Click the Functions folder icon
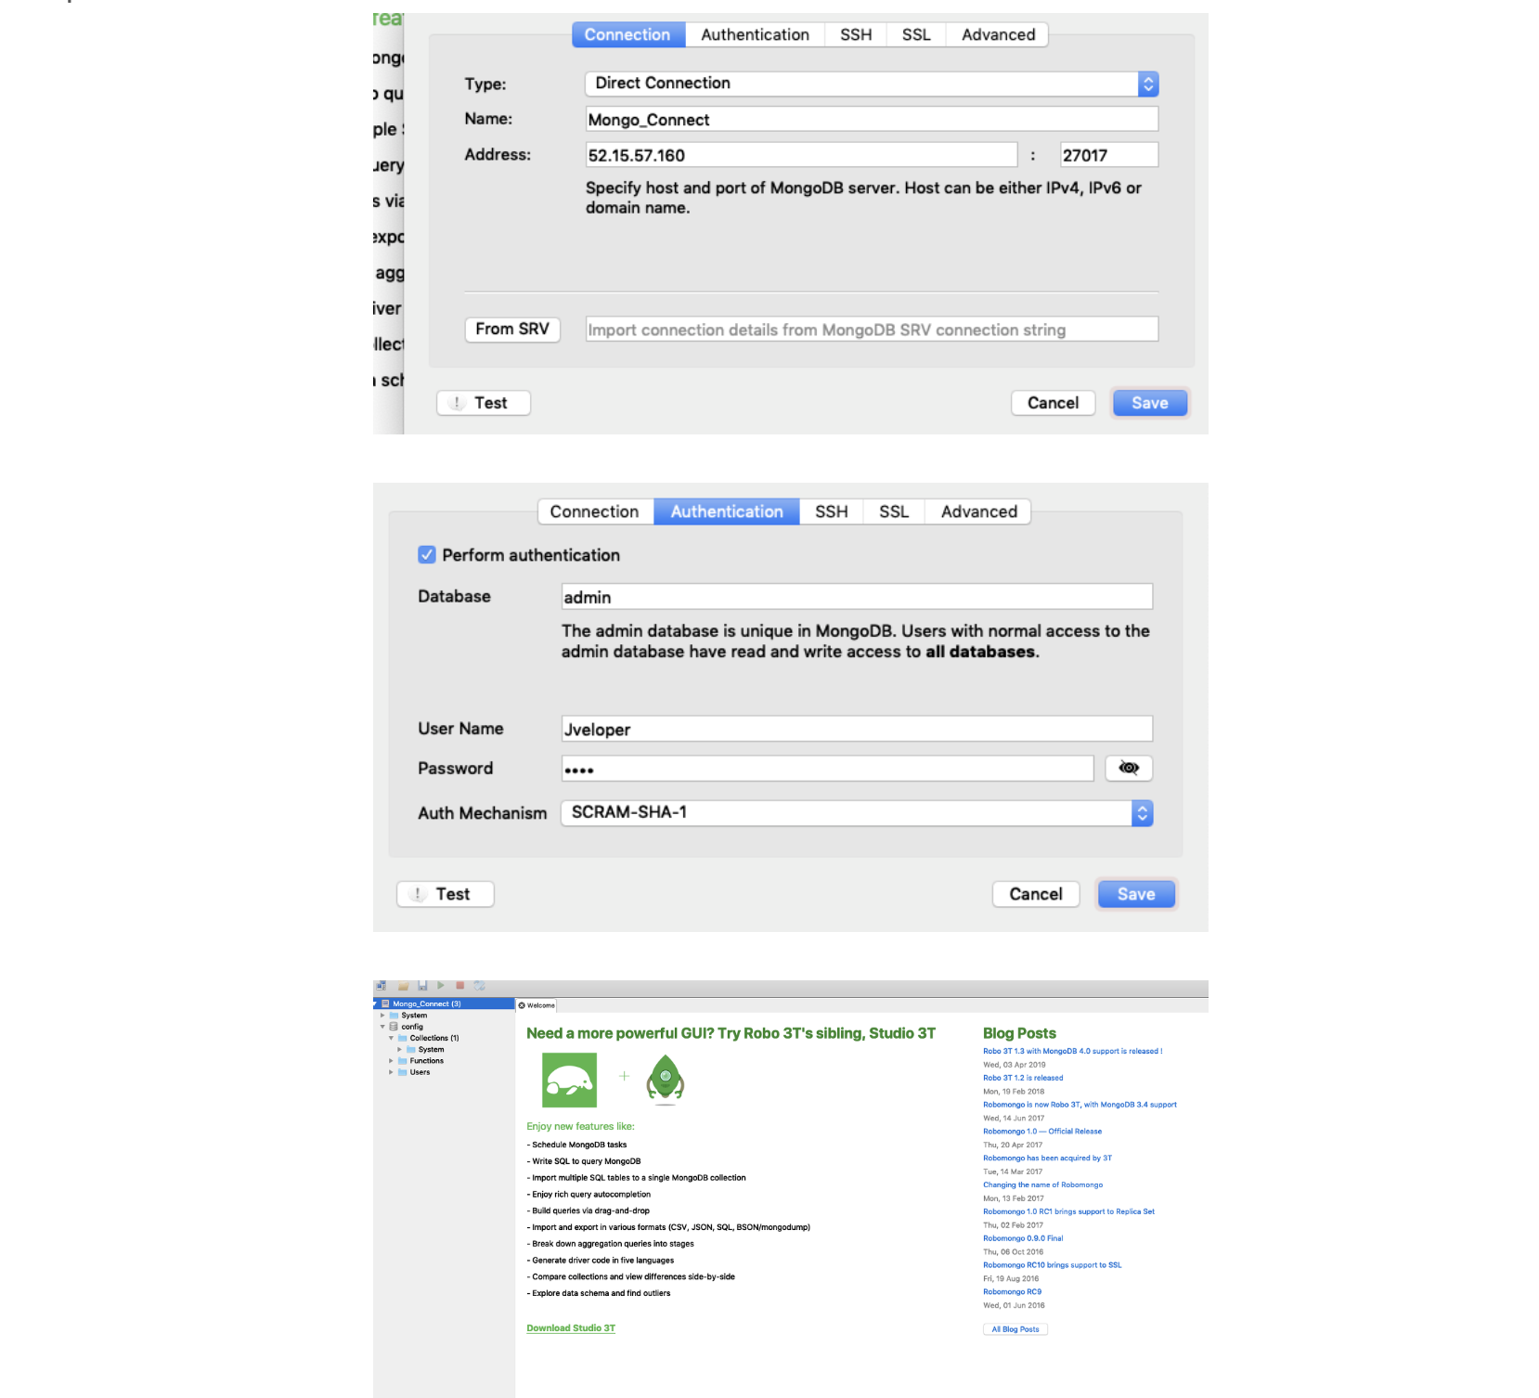This screenshot has height=1398, width=1539. click(403, 1061)
